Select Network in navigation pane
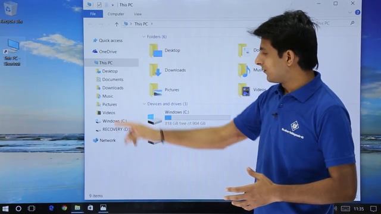Viewport: 381px width, 214px height. pyautogui.click(x=105, y=140)
